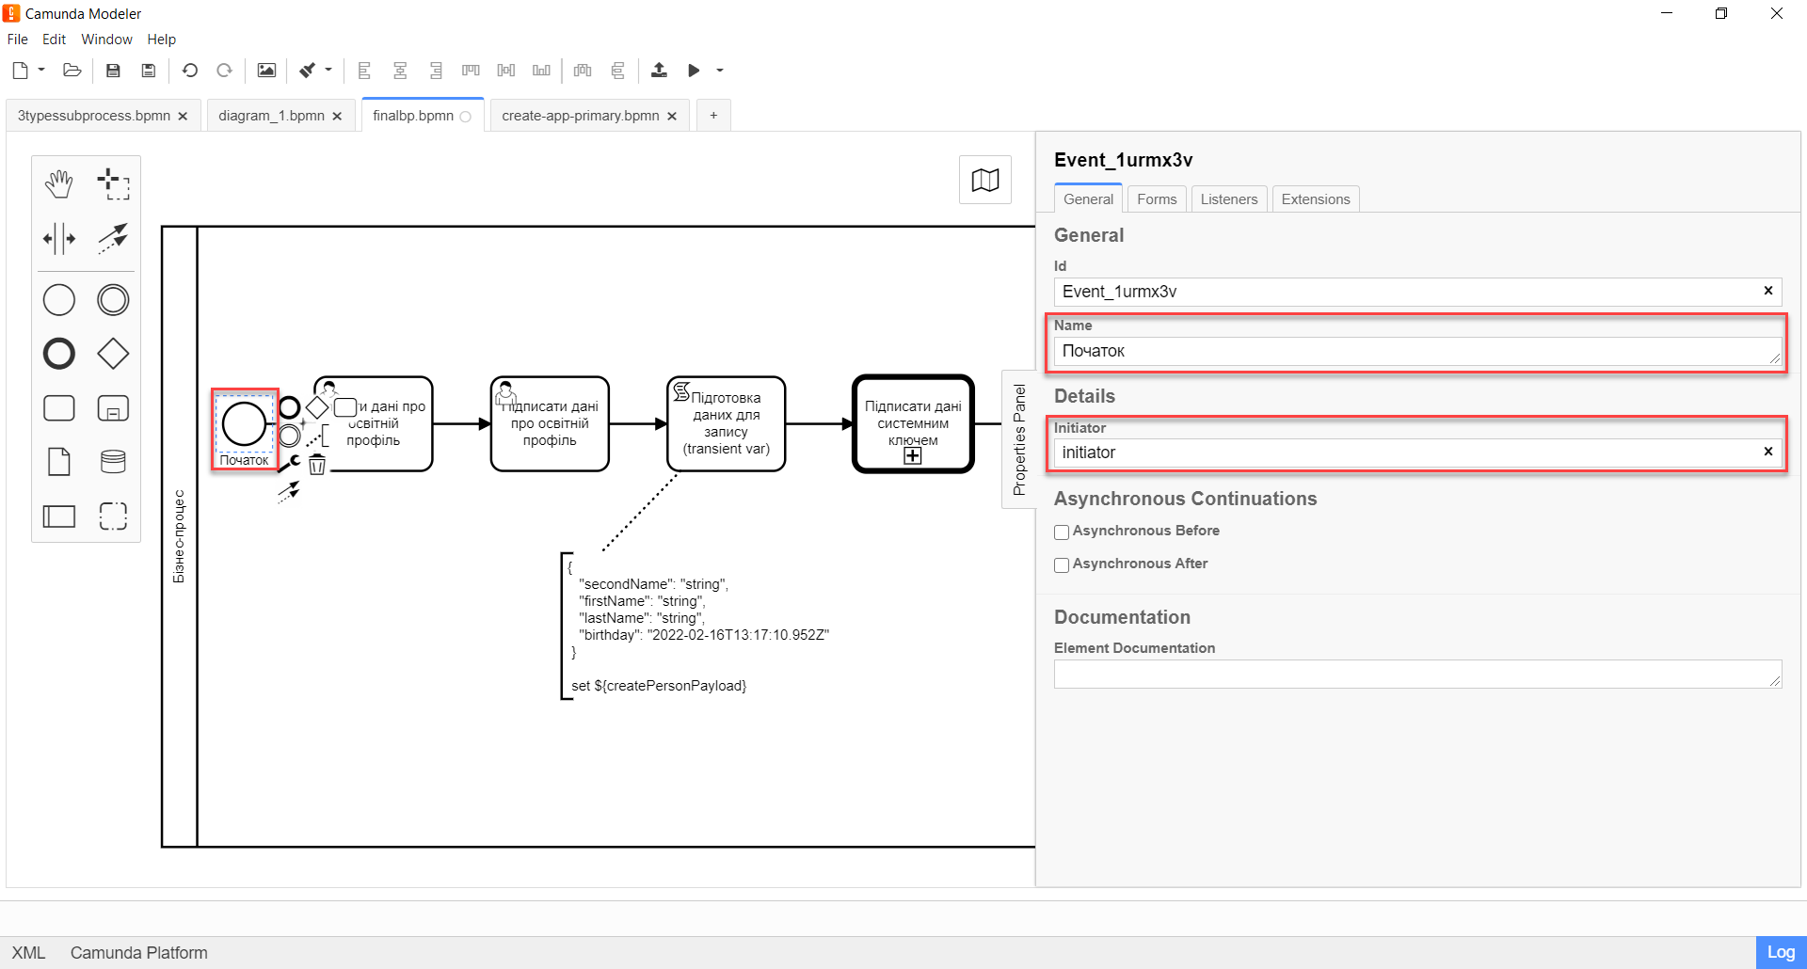
Task: Switch to XML view
Action: pyautogui.click(x=28, y=953)
